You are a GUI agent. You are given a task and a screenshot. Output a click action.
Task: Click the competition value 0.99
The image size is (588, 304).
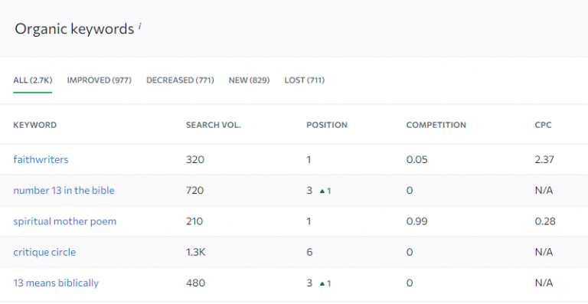(417, 221)
